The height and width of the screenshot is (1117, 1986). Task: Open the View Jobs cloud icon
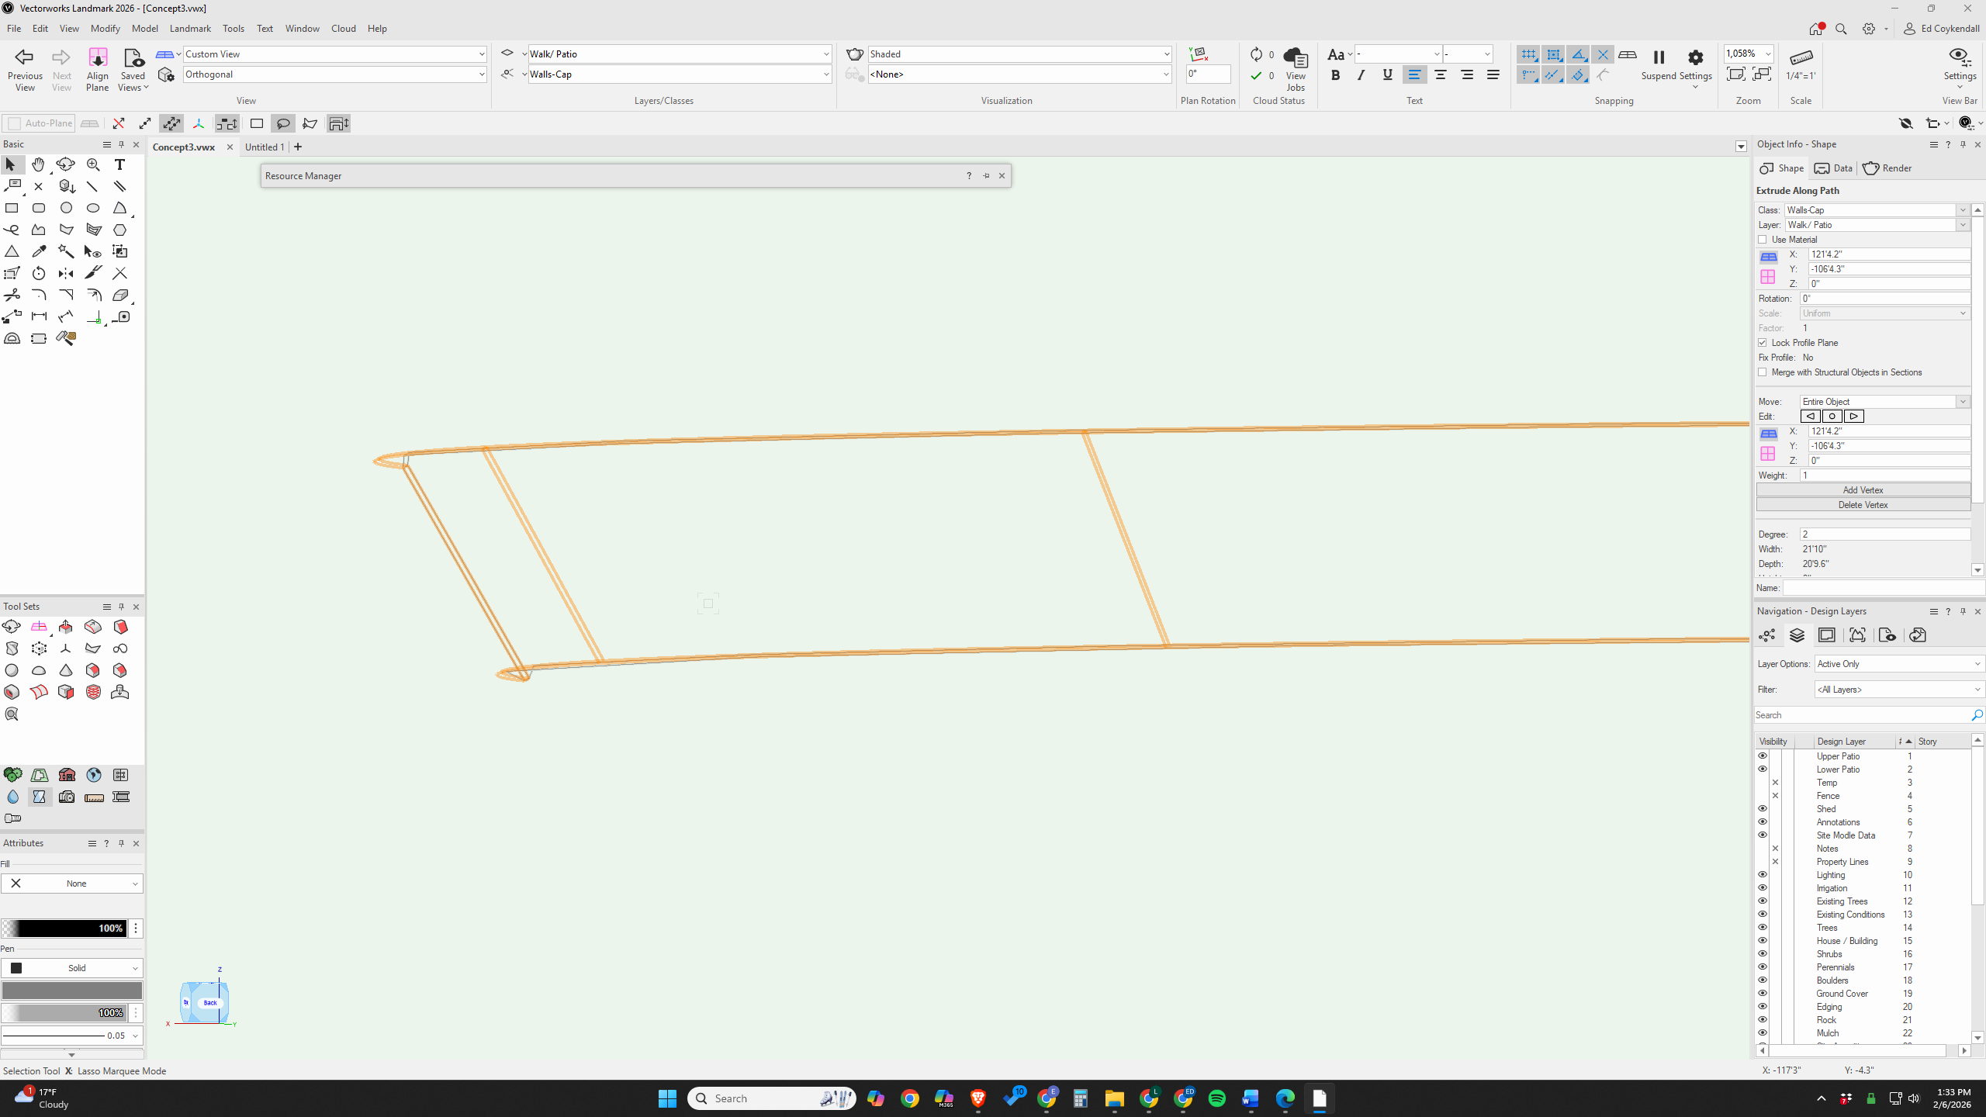coord(1295,59)
